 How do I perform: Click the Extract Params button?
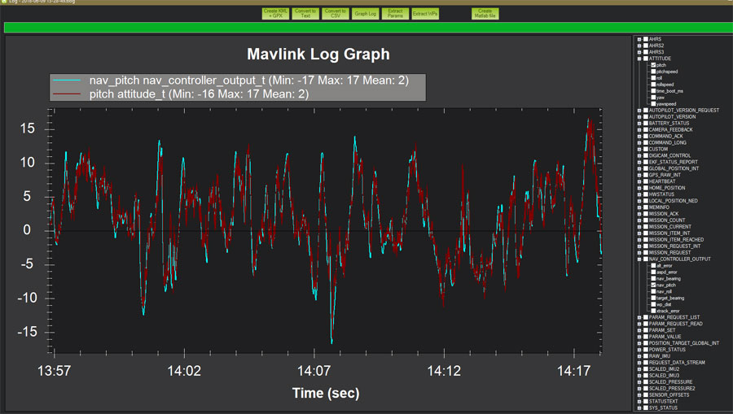[x=395, y=14]
